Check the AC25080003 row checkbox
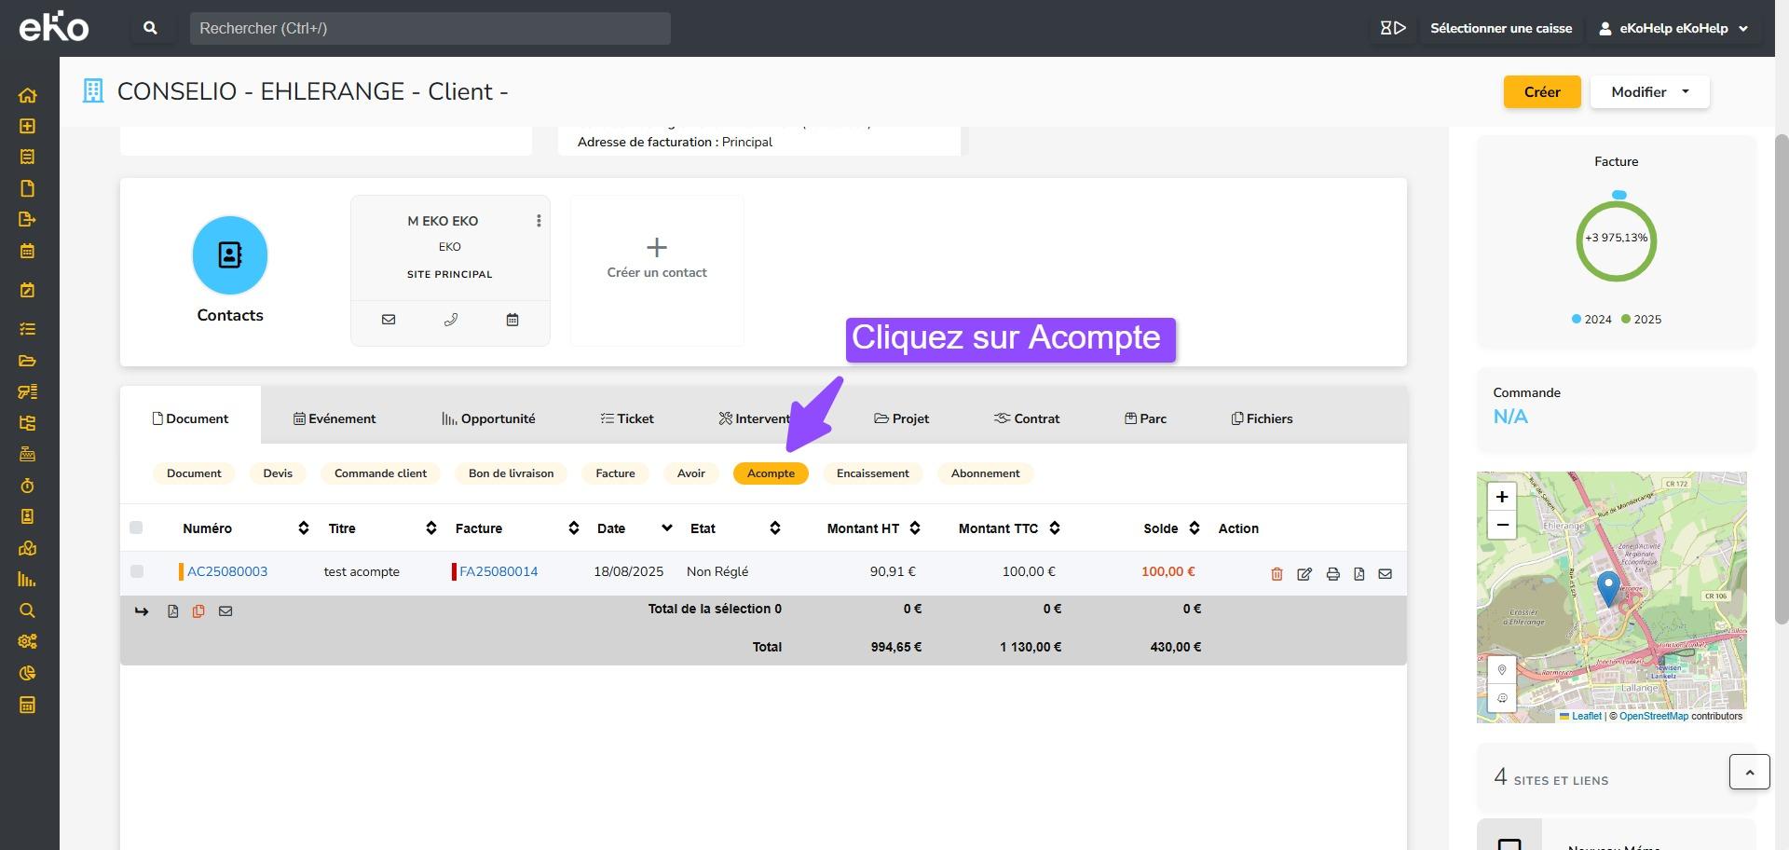The height and width of the screenshot is (850, 1789). coord(137,571)
